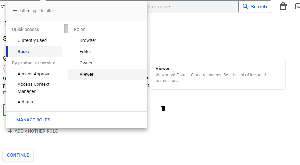This screenshot has width=300, height=165.
Task: Choose Access Context Manager category
Action: pyautogui.click(x=33, y=88)
